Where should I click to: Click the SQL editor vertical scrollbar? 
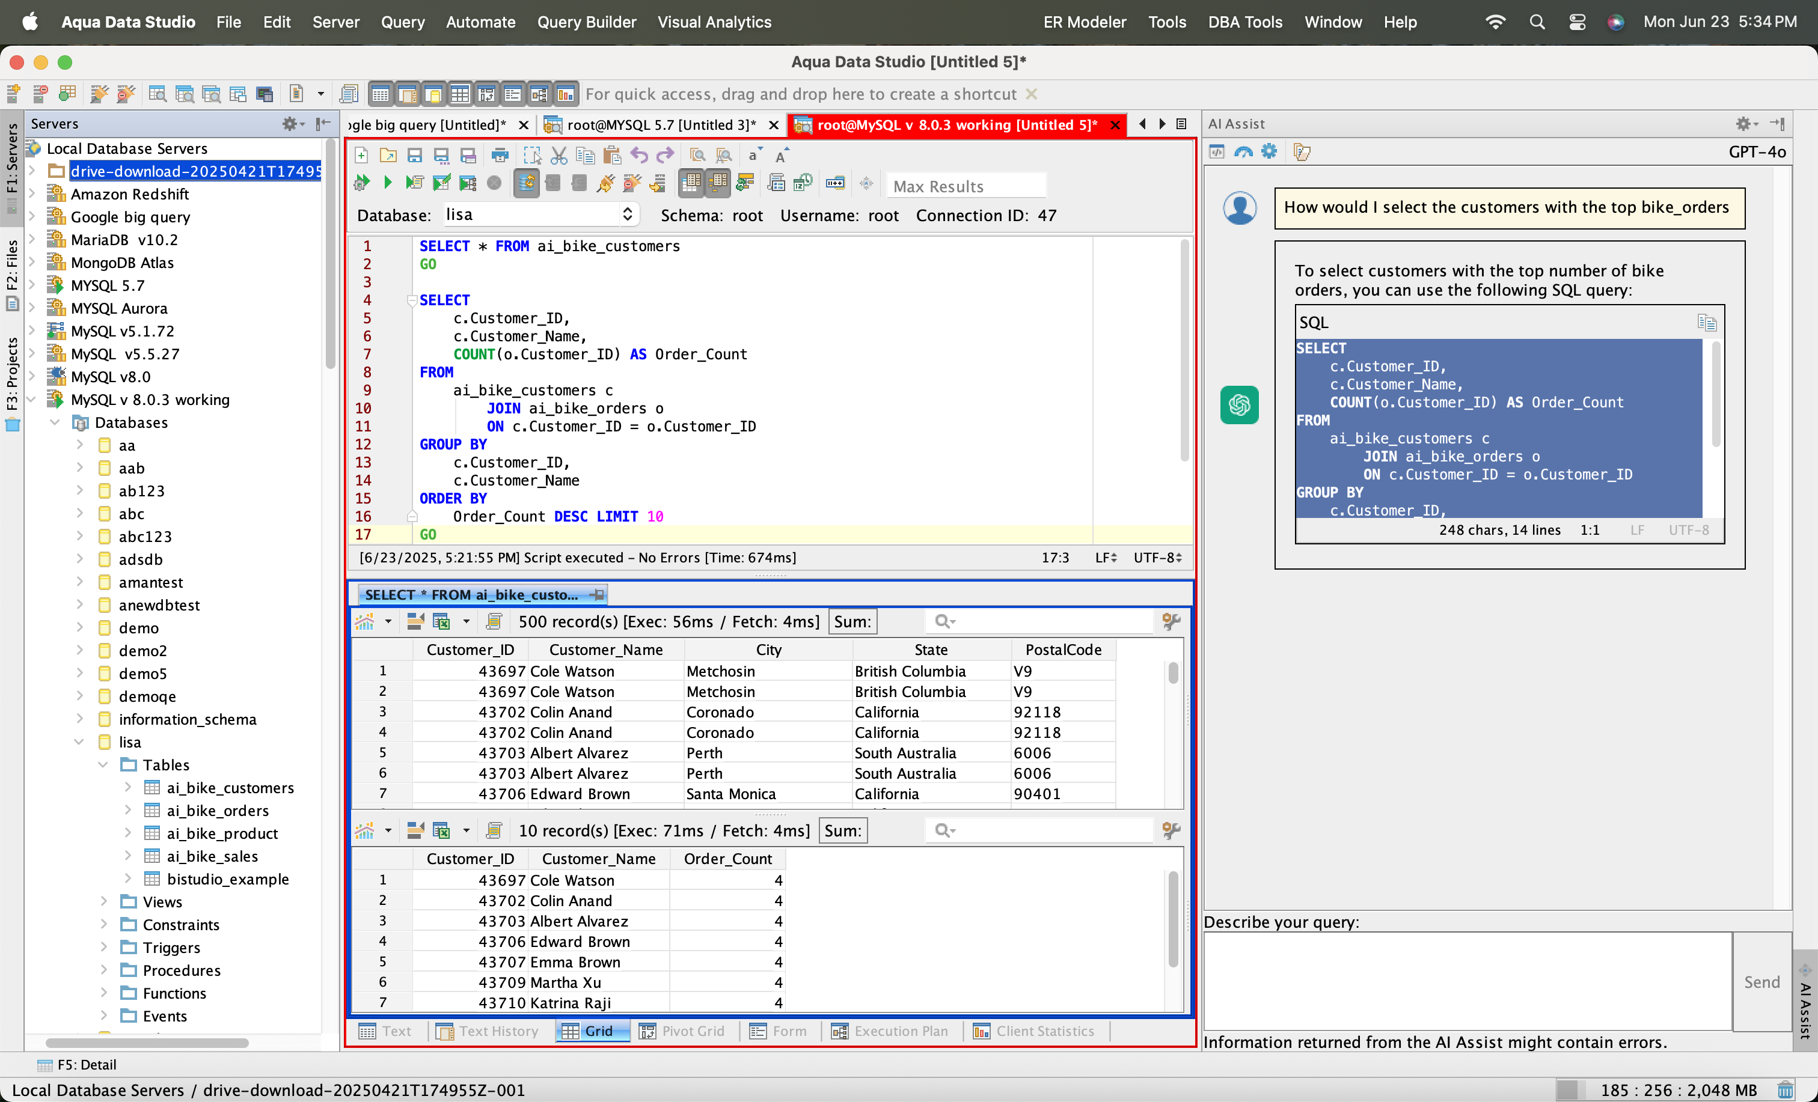pos(1184,350)
